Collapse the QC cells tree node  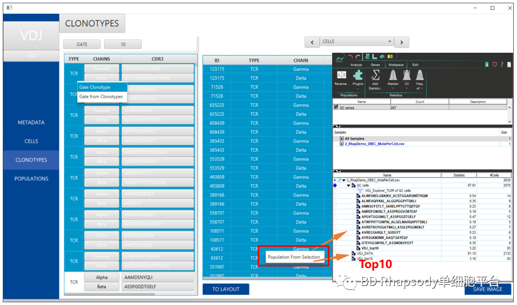pos(348,185)
